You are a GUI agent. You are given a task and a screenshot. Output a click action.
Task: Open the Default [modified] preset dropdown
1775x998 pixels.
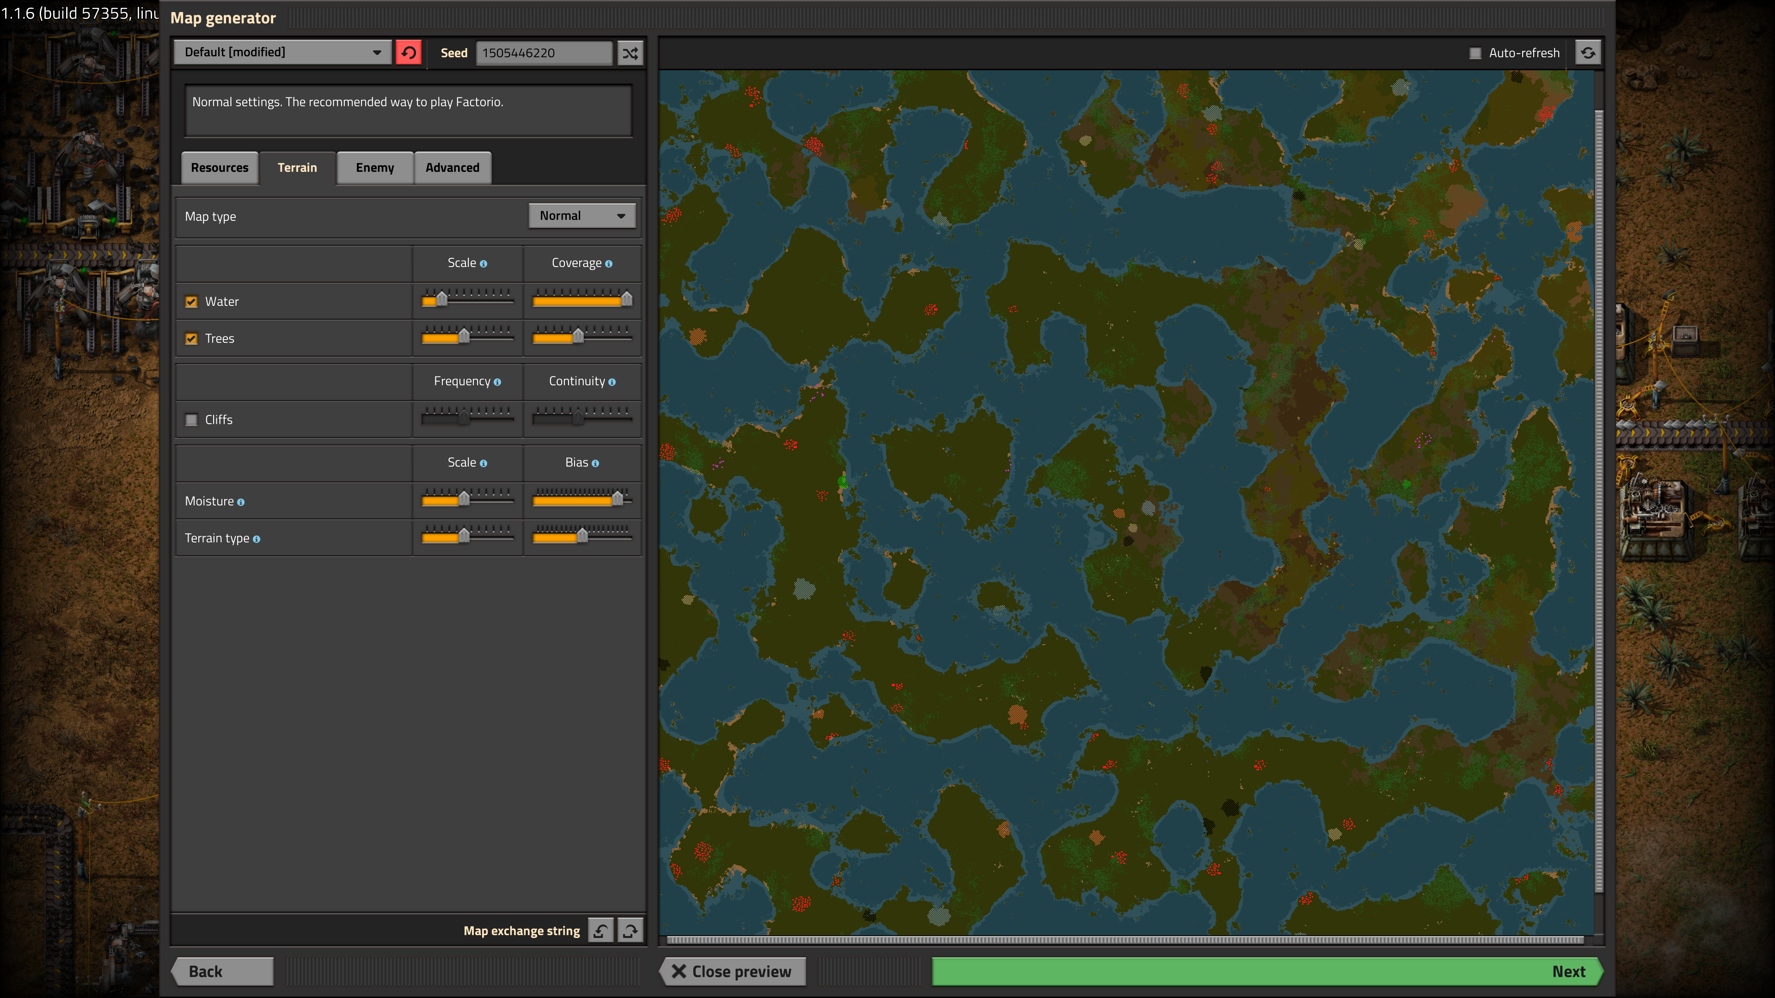point(282,52)
